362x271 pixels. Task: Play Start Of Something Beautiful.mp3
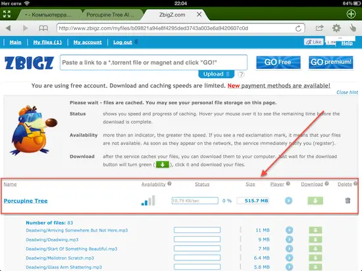pos(290,249)
